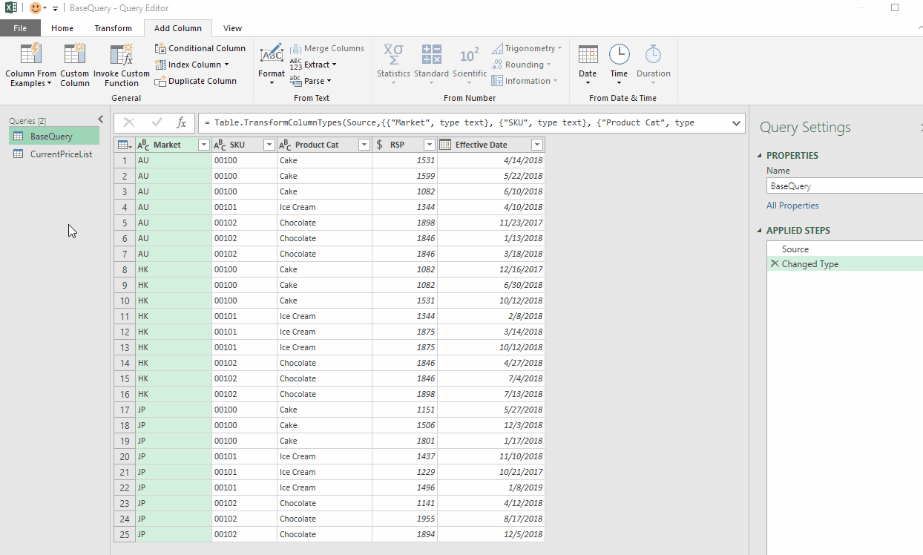Screen dimensions: 923x555
Task: Open the Format text menu
Action: pyautogui.click(x=272, y=65)
